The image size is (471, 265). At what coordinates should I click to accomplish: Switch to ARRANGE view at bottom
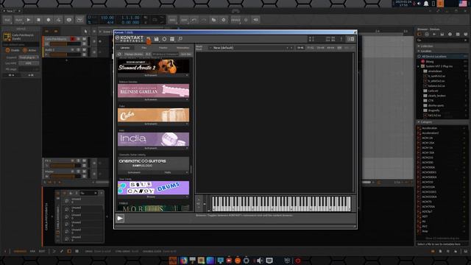coord(20,251)
